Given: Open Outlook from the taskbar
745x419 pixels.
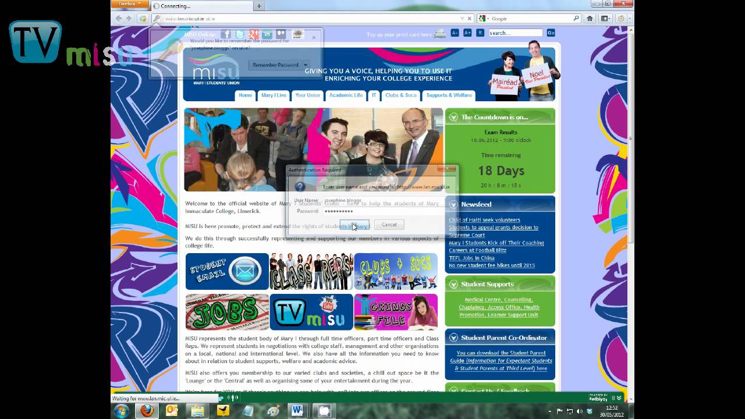Looking at the screenshot, I should pyautogui.click(x=172, y=411).
